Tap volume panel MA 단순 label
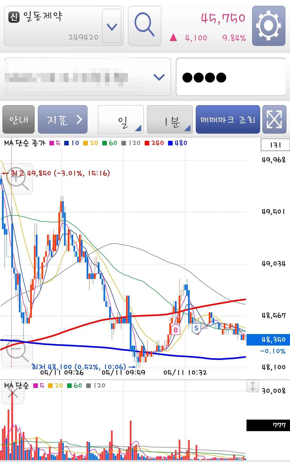 tap(17, 386)
